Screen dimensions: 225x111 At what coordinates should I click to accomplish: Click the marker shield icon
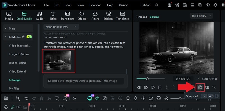tap(128, 98)
